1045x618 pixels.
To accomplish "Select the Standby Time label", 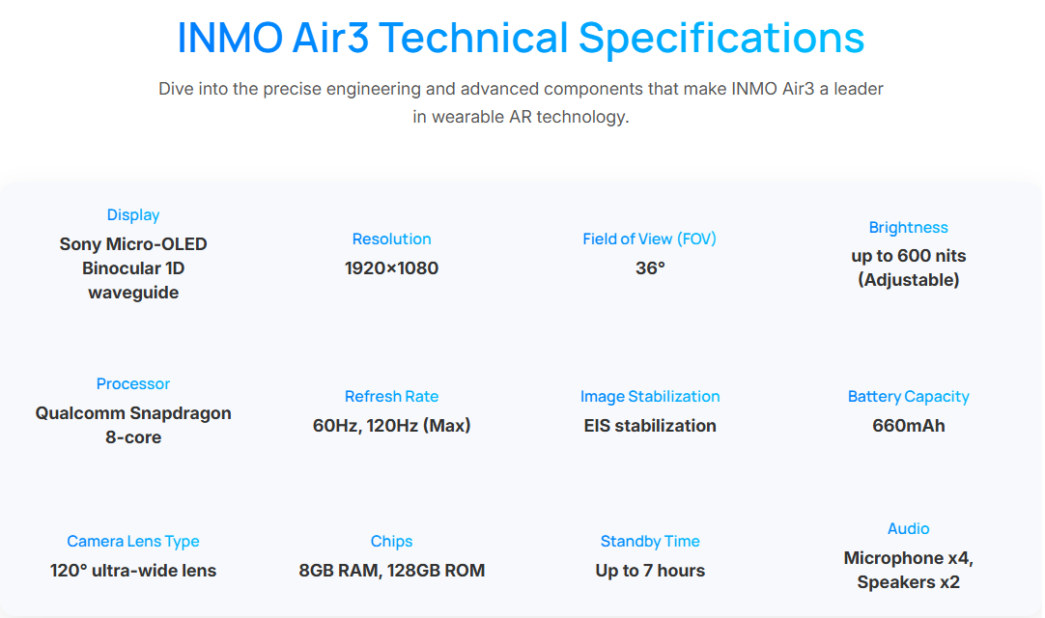I will 649,542.
